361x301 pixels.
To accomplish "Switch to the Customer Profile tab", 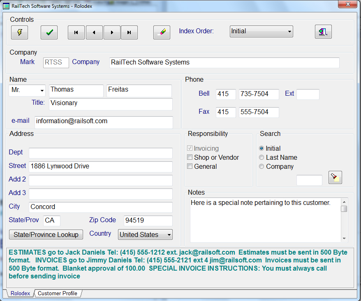I will coord(57,294).
